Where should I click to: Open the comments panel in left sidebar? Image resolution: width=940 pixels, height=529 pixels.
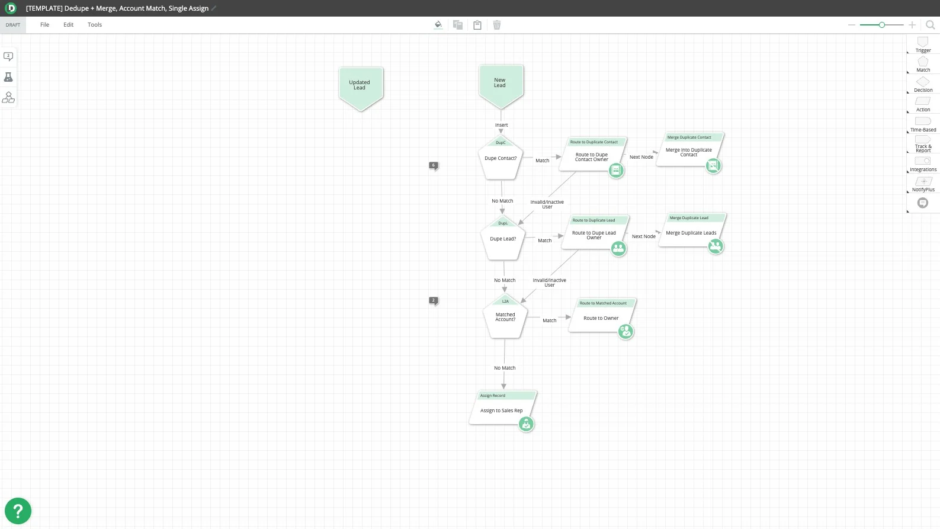(x=8, y=57)
